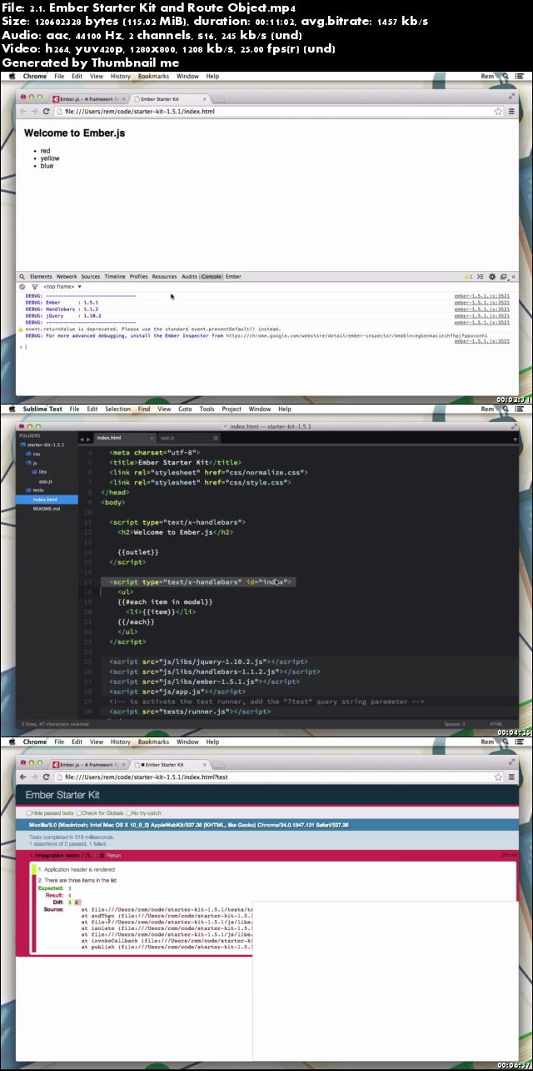Click fullscreen icon of the index.html browser window
The width and height of the screenshot is (533, 1071).
511,98
